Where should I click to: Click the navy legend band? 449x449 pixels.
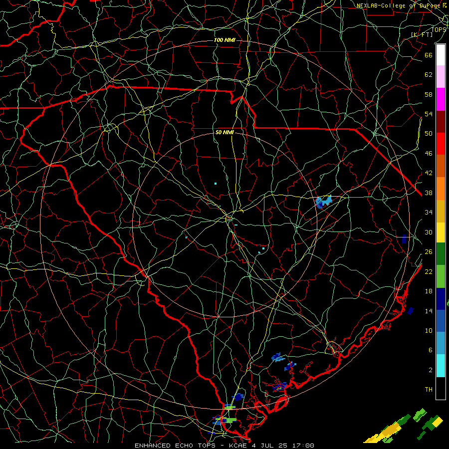point(441,299)
